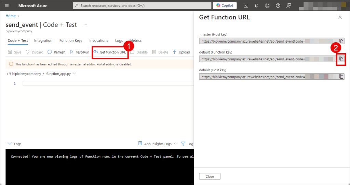
Task: Switch to the Integration tab
Action: click(x=43, y=41)
